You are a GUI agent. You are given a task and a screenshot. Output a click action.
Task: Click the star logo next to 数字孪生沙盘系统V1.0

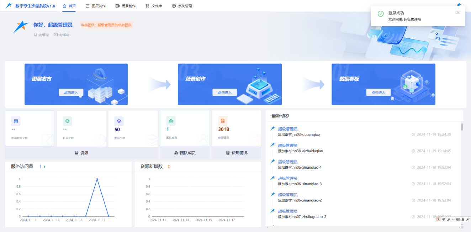[9, 6]
